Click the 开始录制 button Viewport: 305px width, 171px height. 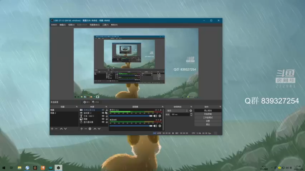pos(208,114)
